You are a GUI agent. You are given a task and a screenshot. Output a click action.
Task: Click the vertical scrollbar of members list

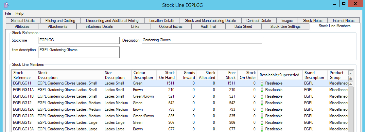pos(351,109)
